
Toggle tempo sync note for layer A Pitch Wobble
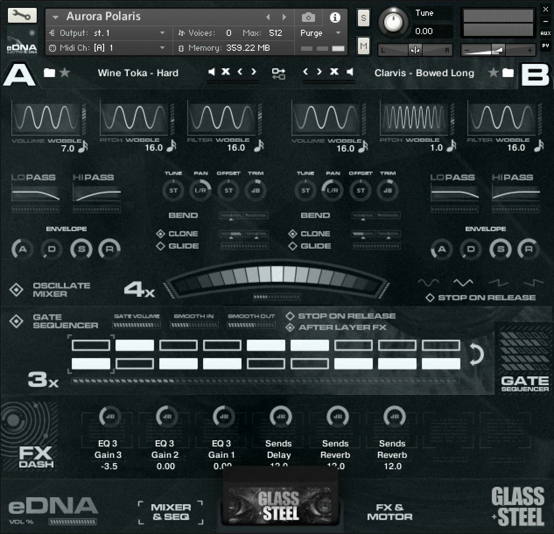(x=171, y=146)
